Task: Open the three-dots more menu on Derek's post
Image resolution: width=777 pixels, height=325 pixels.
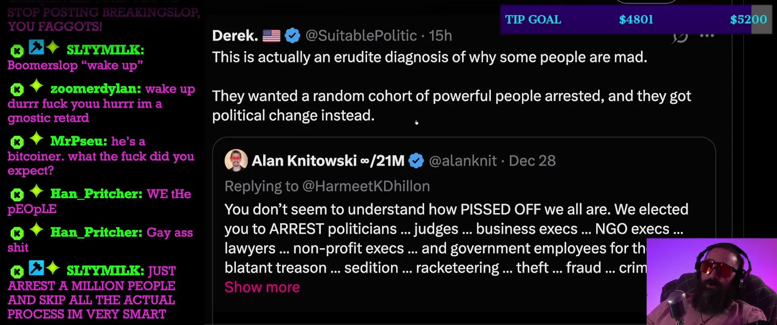Action: point(706,36)
